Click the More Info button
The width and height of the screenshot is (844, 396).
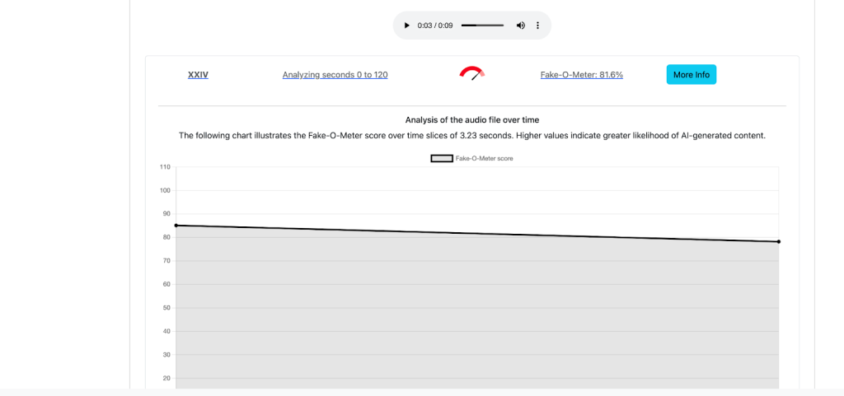(x=691, y=75)
